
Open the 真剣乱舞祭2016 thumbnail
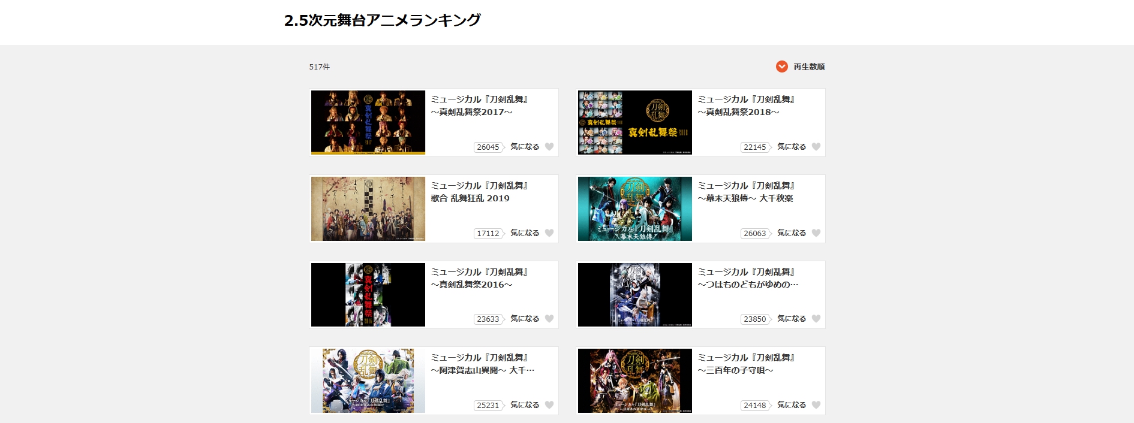pos(368,295)
